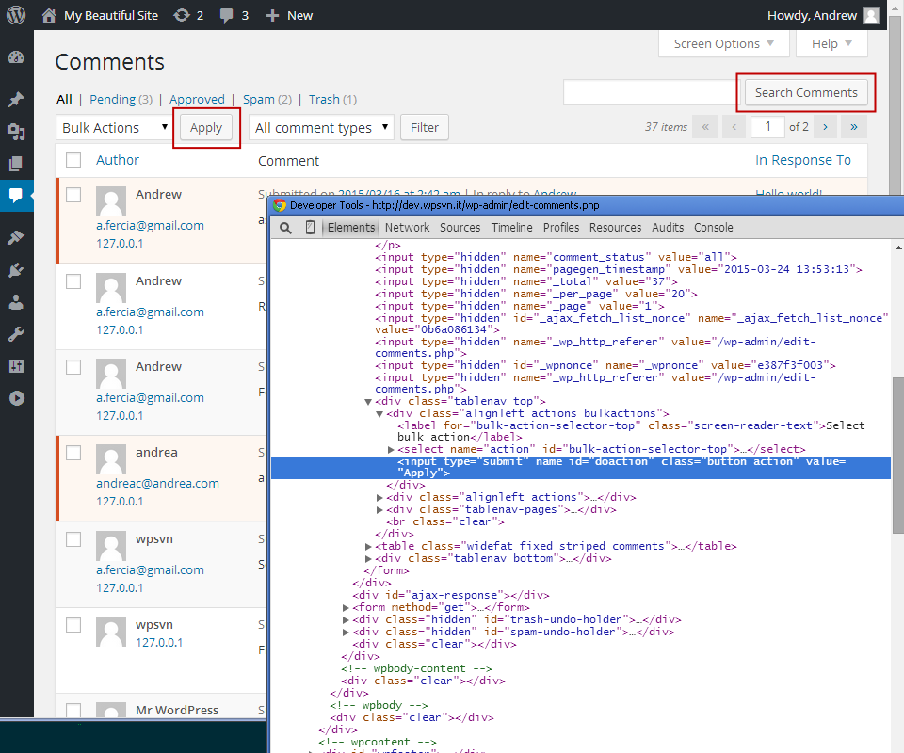
Task: Click Chrome icon in Developer Tools title
Action: click(280, 205)
